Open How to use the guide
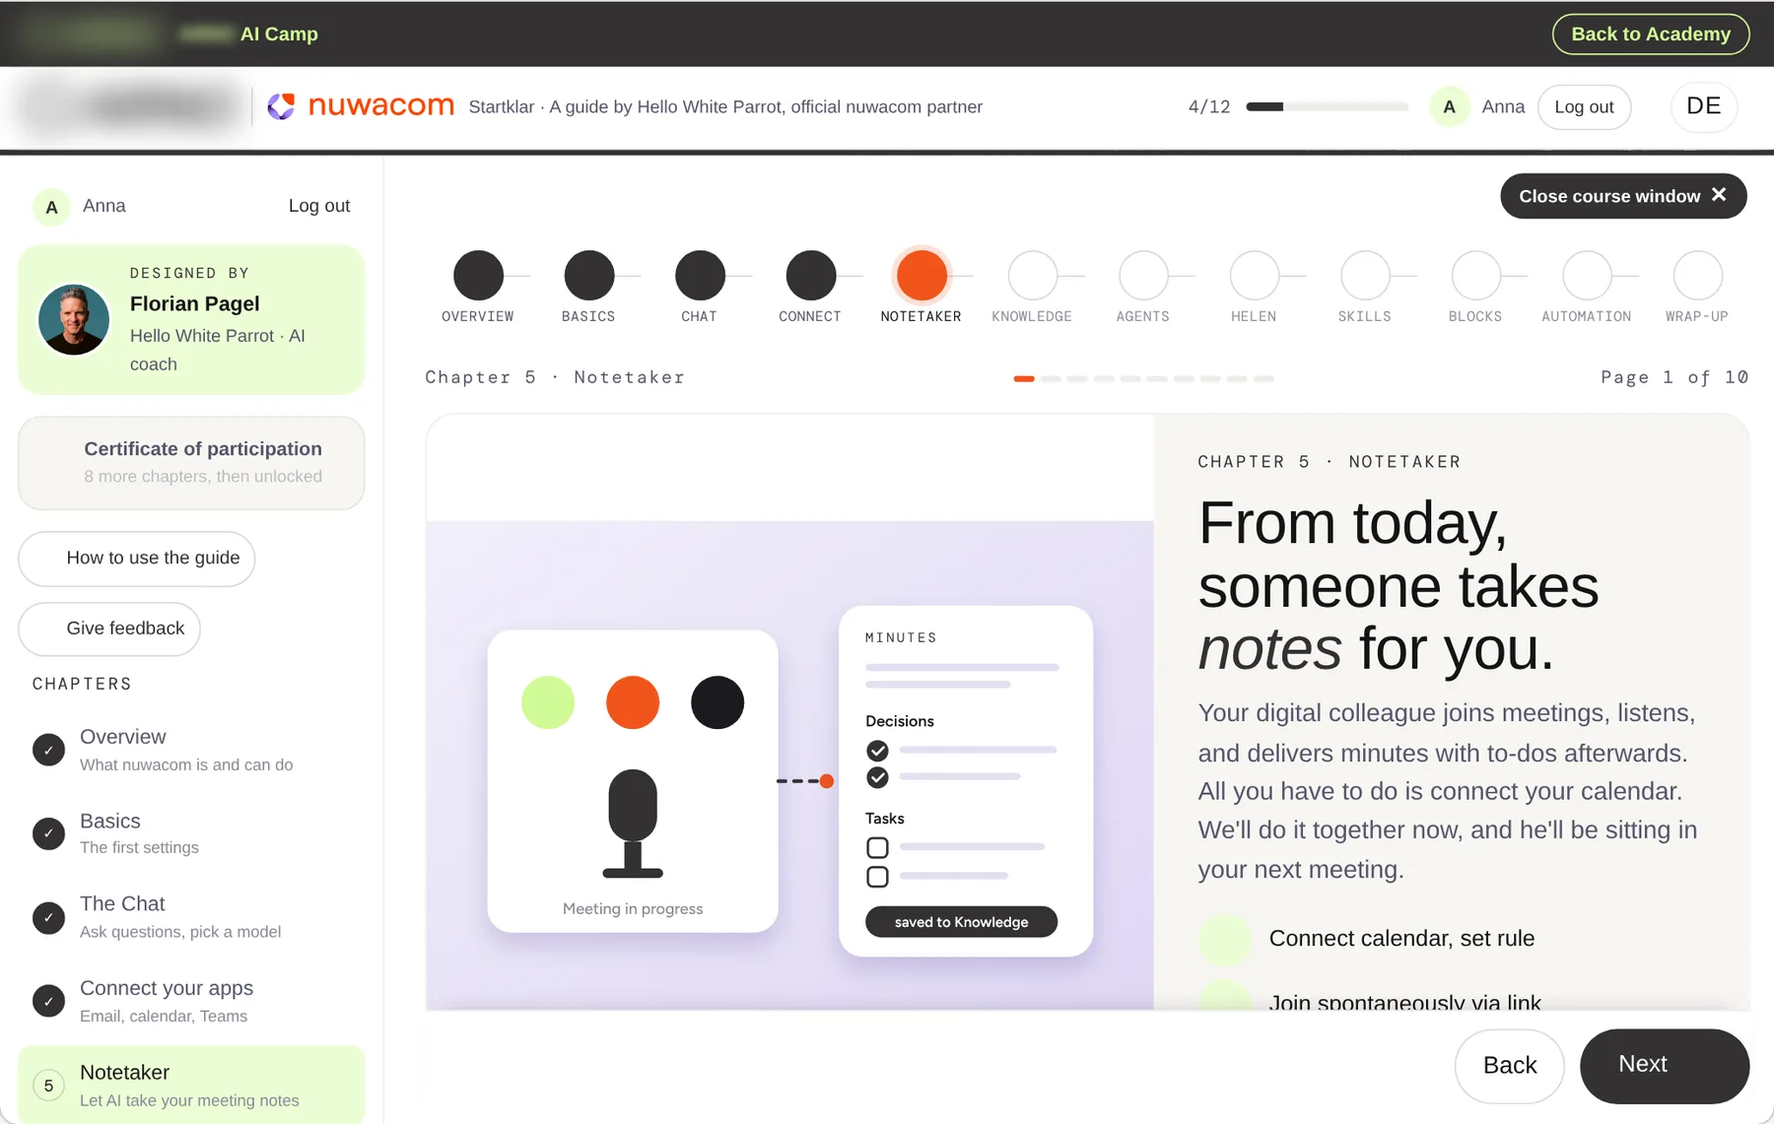 (137, 559)
